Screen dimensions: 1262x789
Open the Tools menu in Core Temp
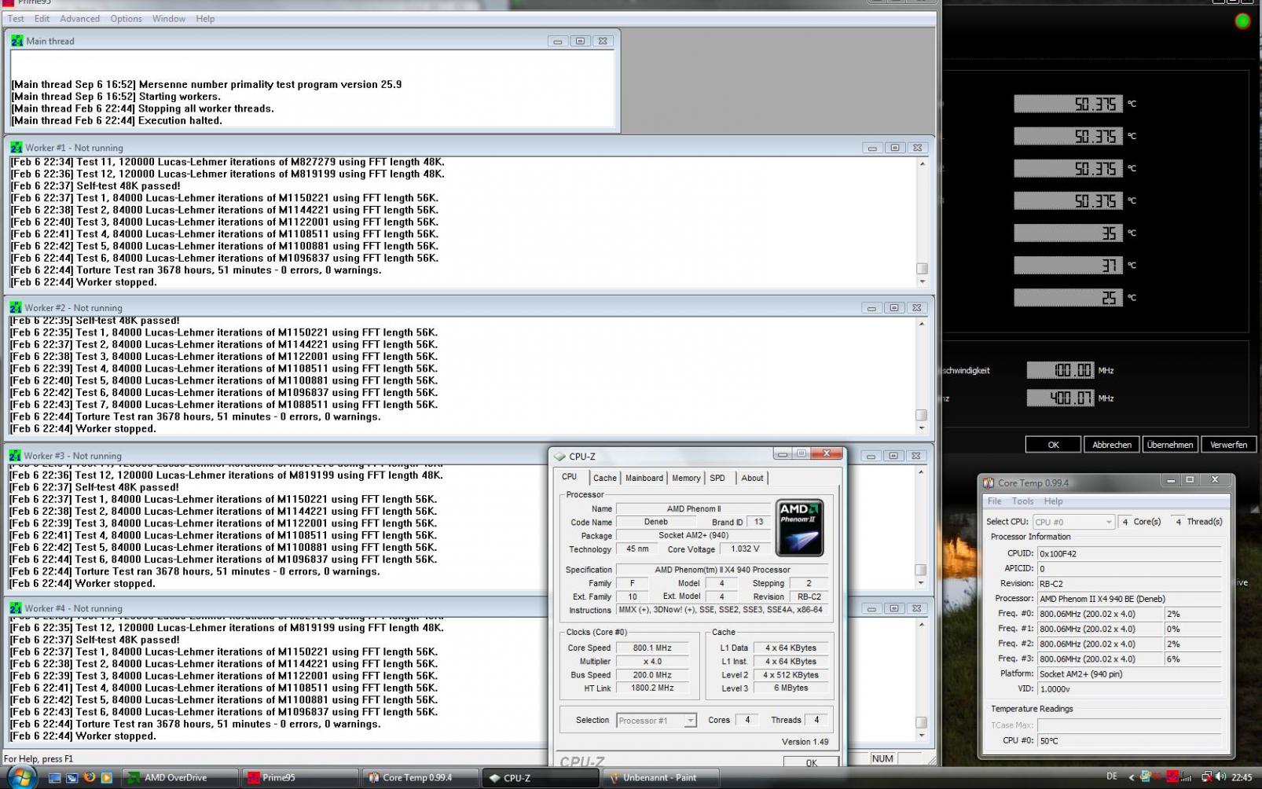tap(1022, 501)
